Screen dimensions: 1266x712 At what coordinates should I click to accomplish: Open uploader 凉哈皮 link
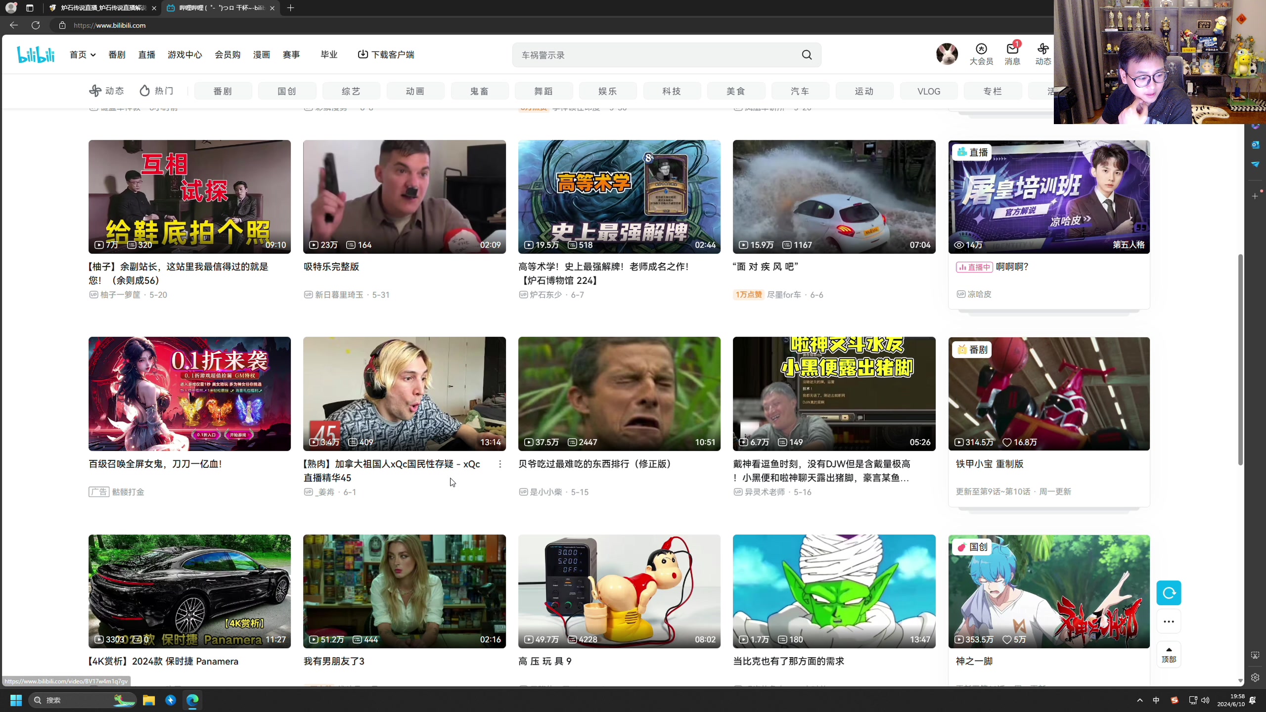[979, 294]
